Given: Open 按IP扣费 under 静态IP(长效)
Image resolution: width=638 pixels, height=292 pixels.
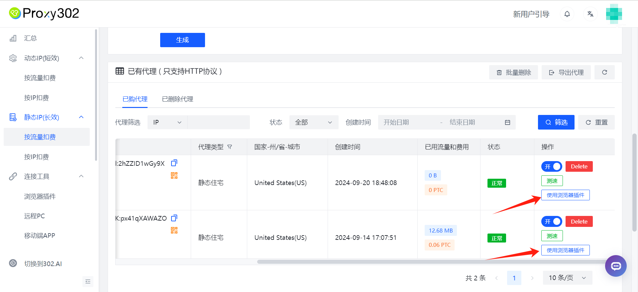Looking at the screenshot, I should pyautogui.click(x=37, y=157).
